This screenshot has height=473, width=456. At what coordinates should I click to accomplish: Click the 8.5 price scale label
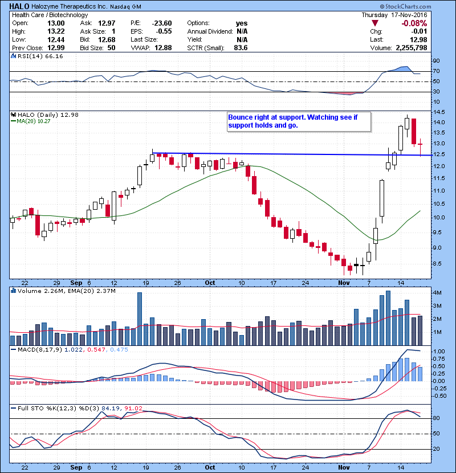[437, 264]
